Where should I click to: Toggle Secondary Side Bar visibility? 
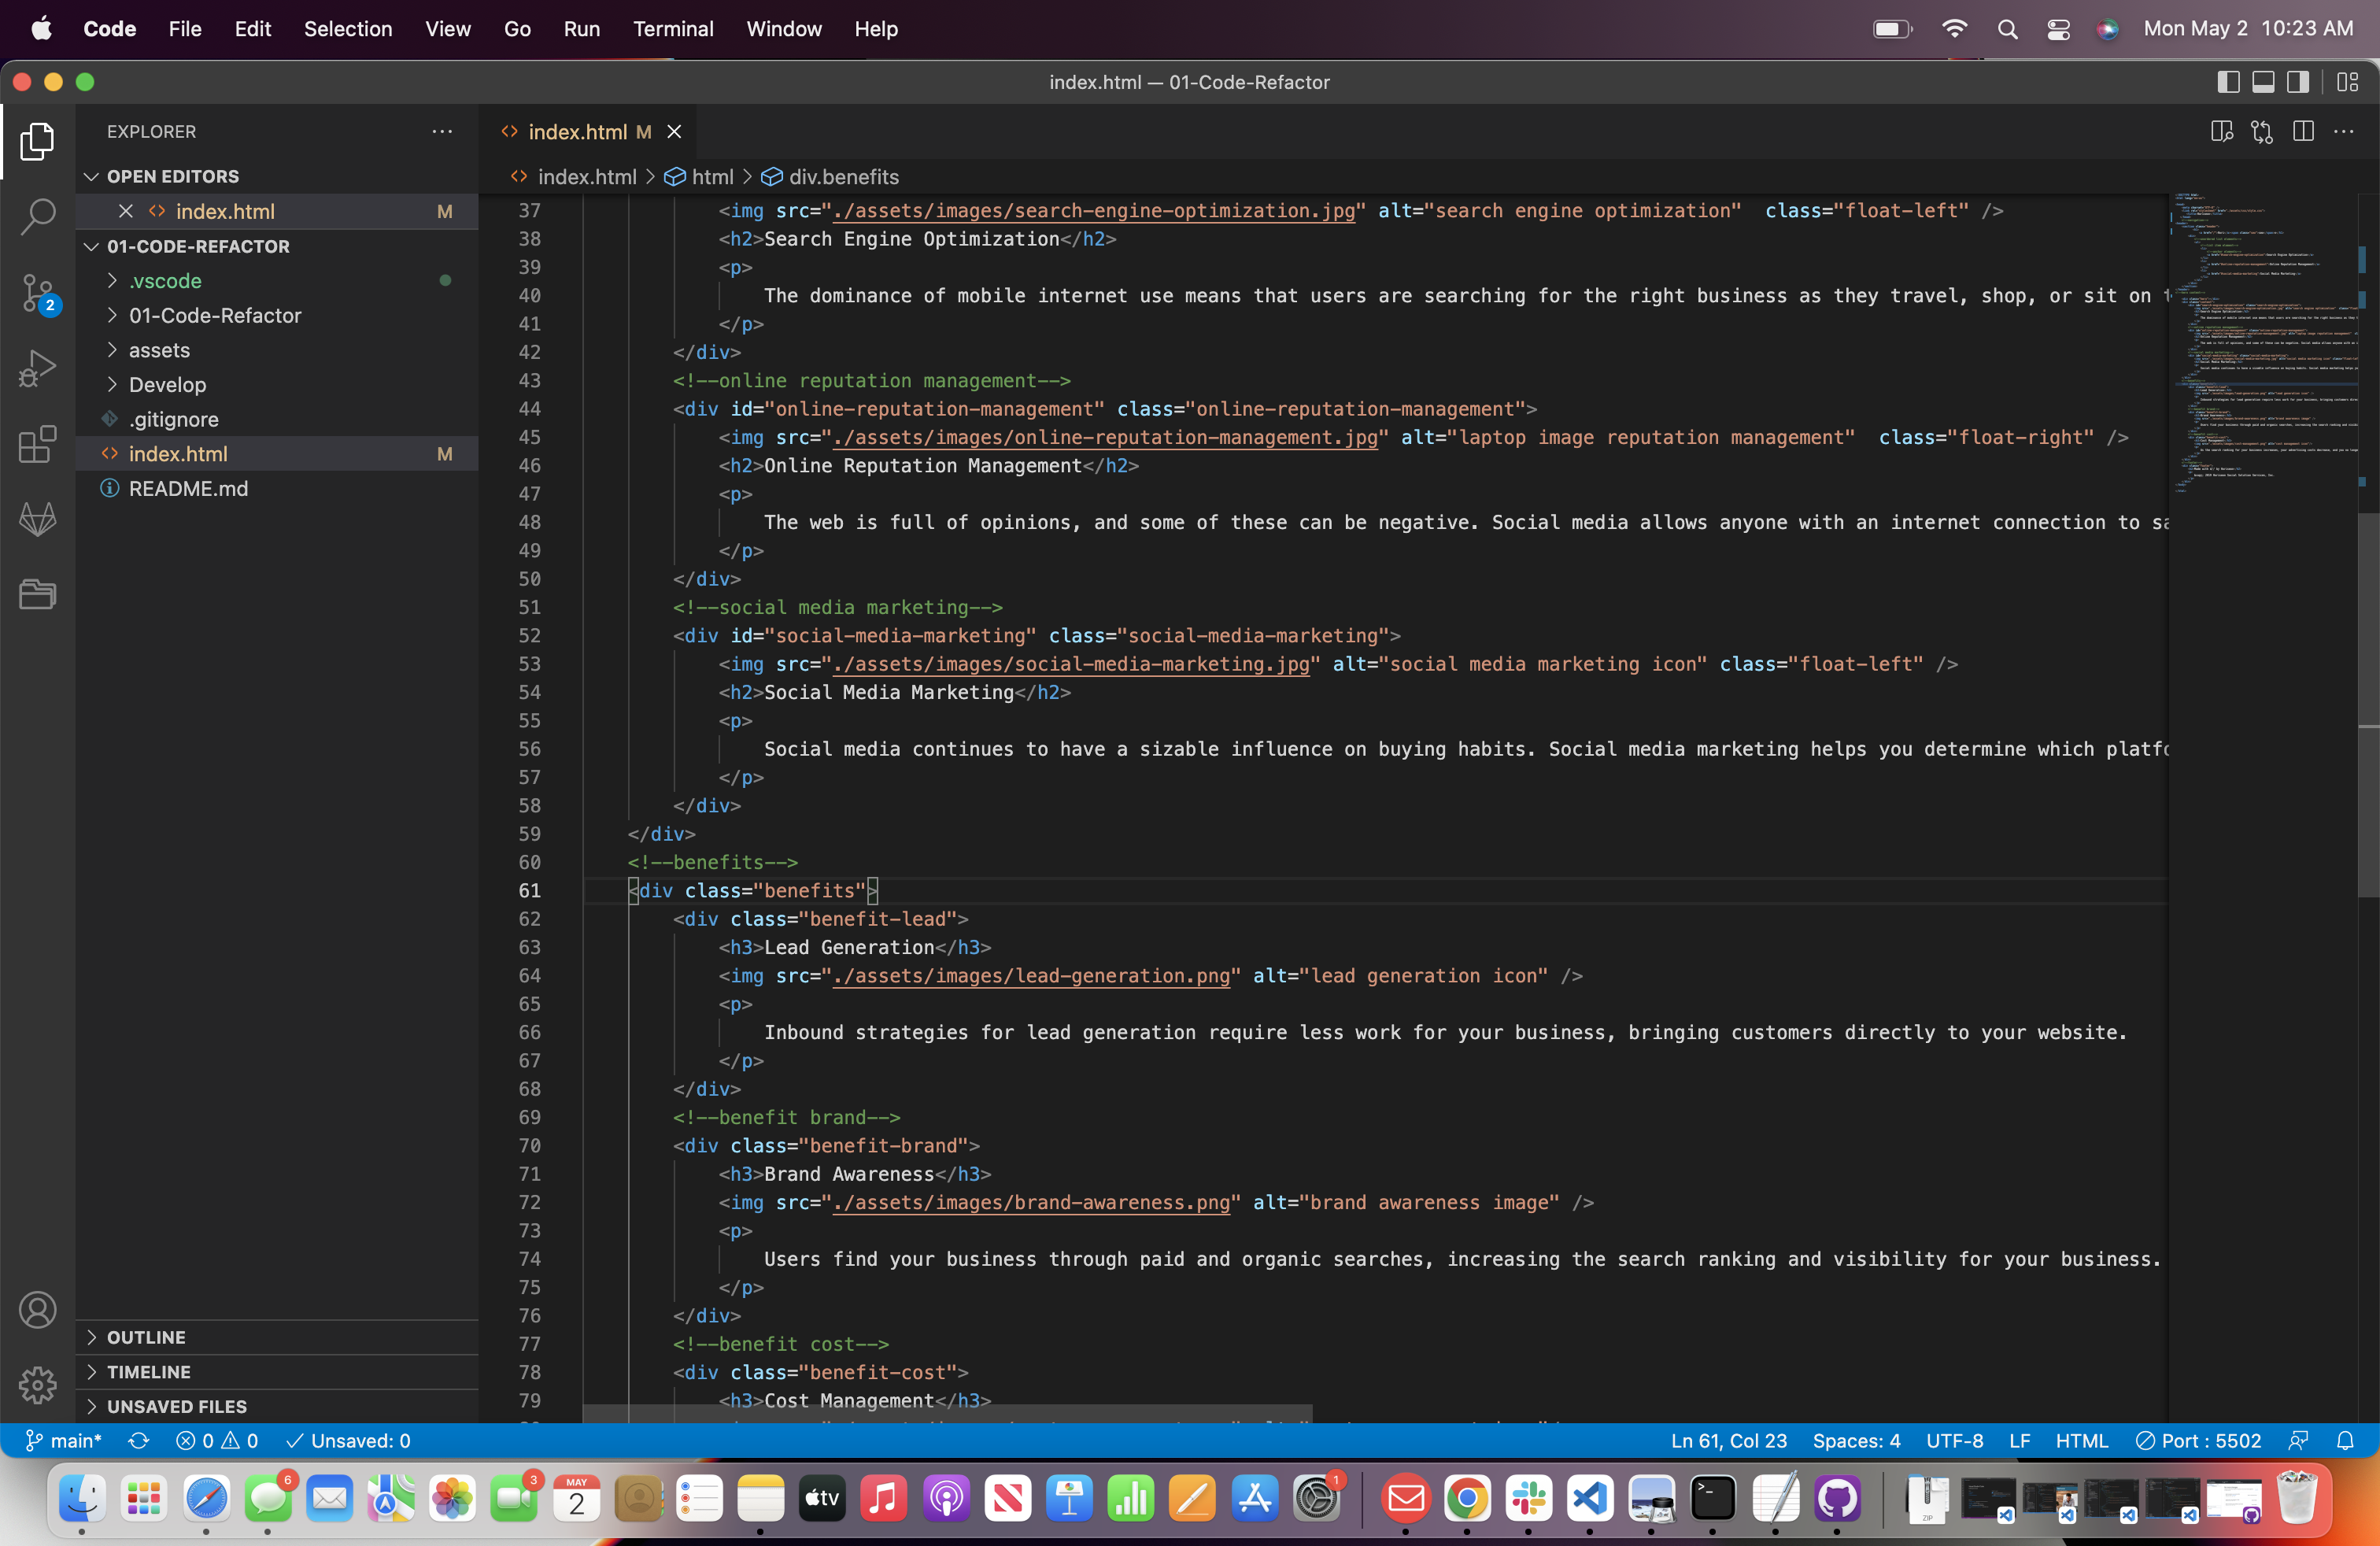pyautogui.click(x=2298, y=82)
